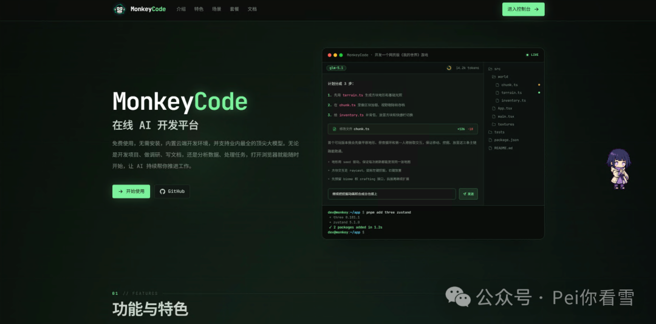Click the demo chat input field
Image resolution: width=656 pixels, height=324 pixels.
[392, 194]
